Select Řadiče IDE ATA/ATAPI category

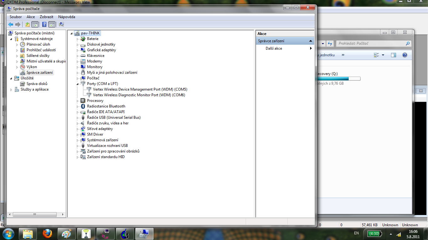[x=106, y=112]
